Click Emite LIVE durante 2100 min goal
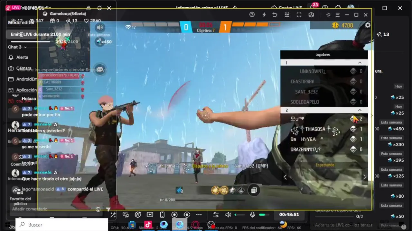The width and height of the screenshot is (412, 231). (x=40, y=34)
